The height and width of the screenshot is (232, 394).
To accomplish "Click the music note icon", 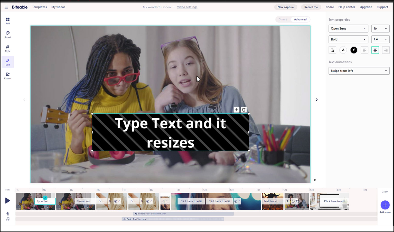I will point(8,219).
